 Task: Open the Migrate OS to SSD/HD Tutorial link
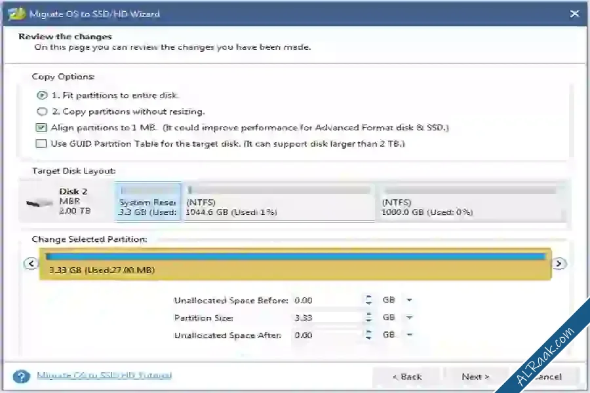click(x=104, y=375)
